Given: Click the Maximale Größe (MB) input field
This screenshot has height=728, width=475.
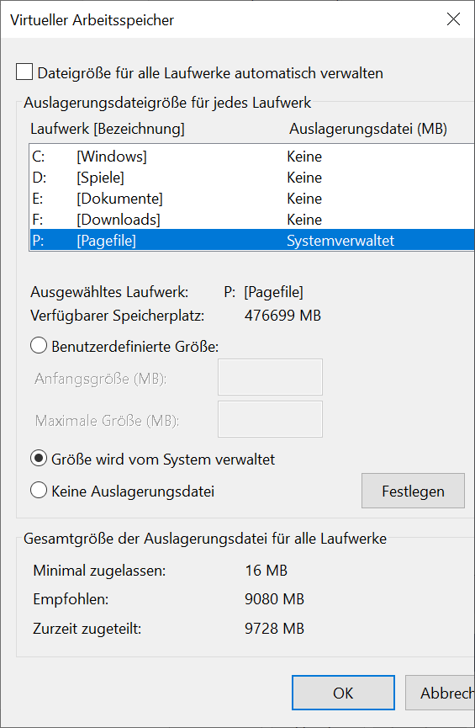Looking at the screenshot, I should (x=270, y=419).
